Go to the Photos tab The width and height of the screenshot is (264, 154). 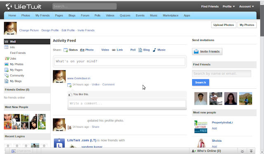pos(26,16)
